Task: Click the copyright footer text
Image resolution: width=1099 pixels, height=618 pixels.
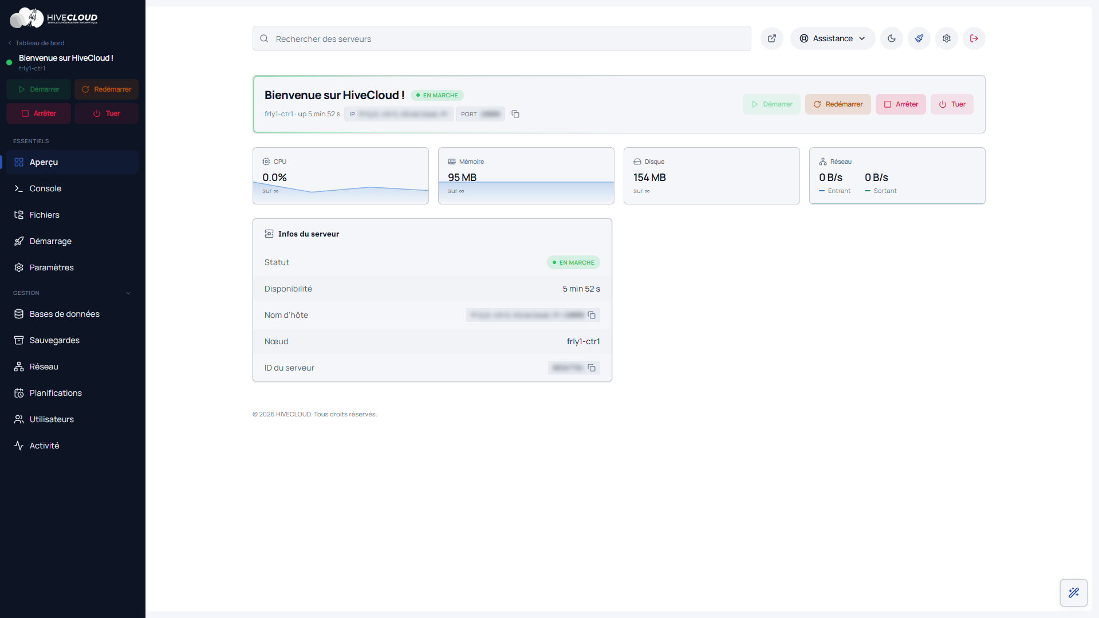Action: (x=314, y=414)
